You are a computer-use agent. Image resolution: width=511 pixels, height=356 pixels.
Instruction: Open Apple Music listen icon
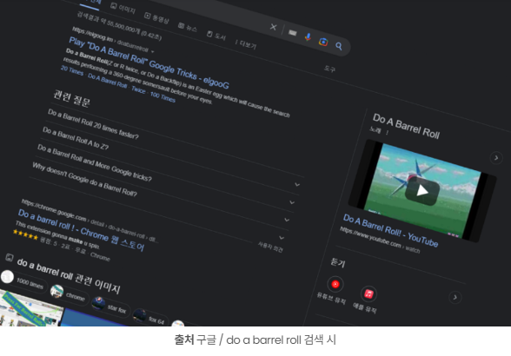pyautogui.click(x=368, y=294)
